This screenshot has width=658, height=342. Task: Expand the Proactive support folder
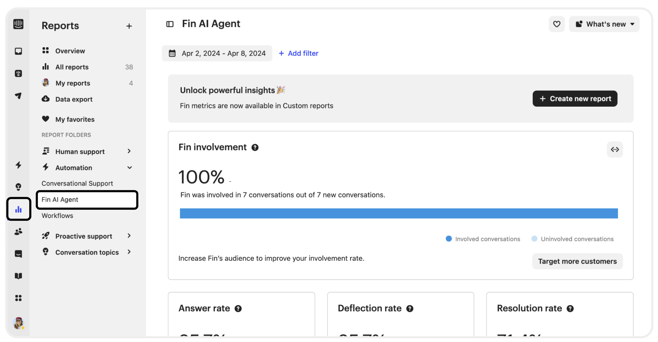pyautogui.click(x=87, y=236)
